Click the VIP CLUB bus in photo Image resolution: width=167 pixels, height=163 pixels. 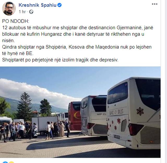(94, 116)
